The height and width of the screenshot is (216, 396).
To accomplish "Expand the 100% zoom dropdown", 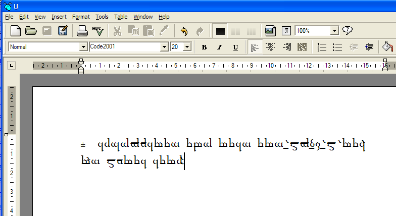I will [334, 31].
